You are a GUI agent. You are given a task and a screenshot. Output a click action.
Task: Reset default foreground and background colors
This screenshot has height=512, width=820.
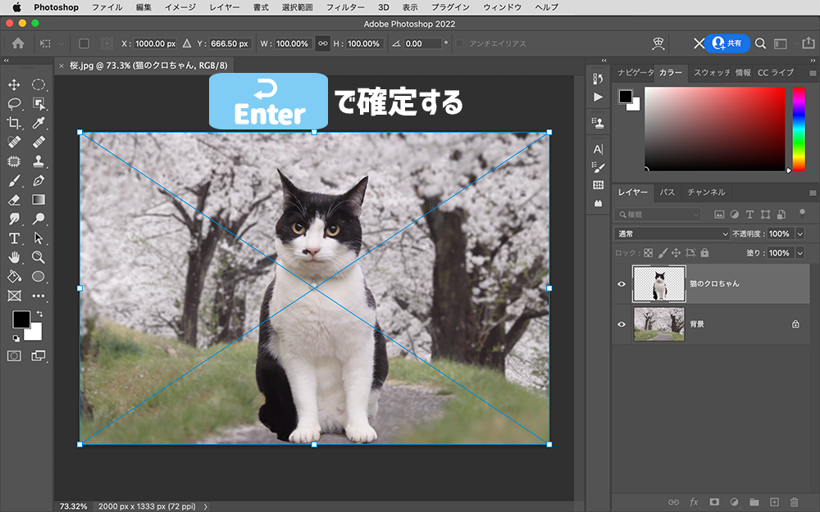click(16, 338)
